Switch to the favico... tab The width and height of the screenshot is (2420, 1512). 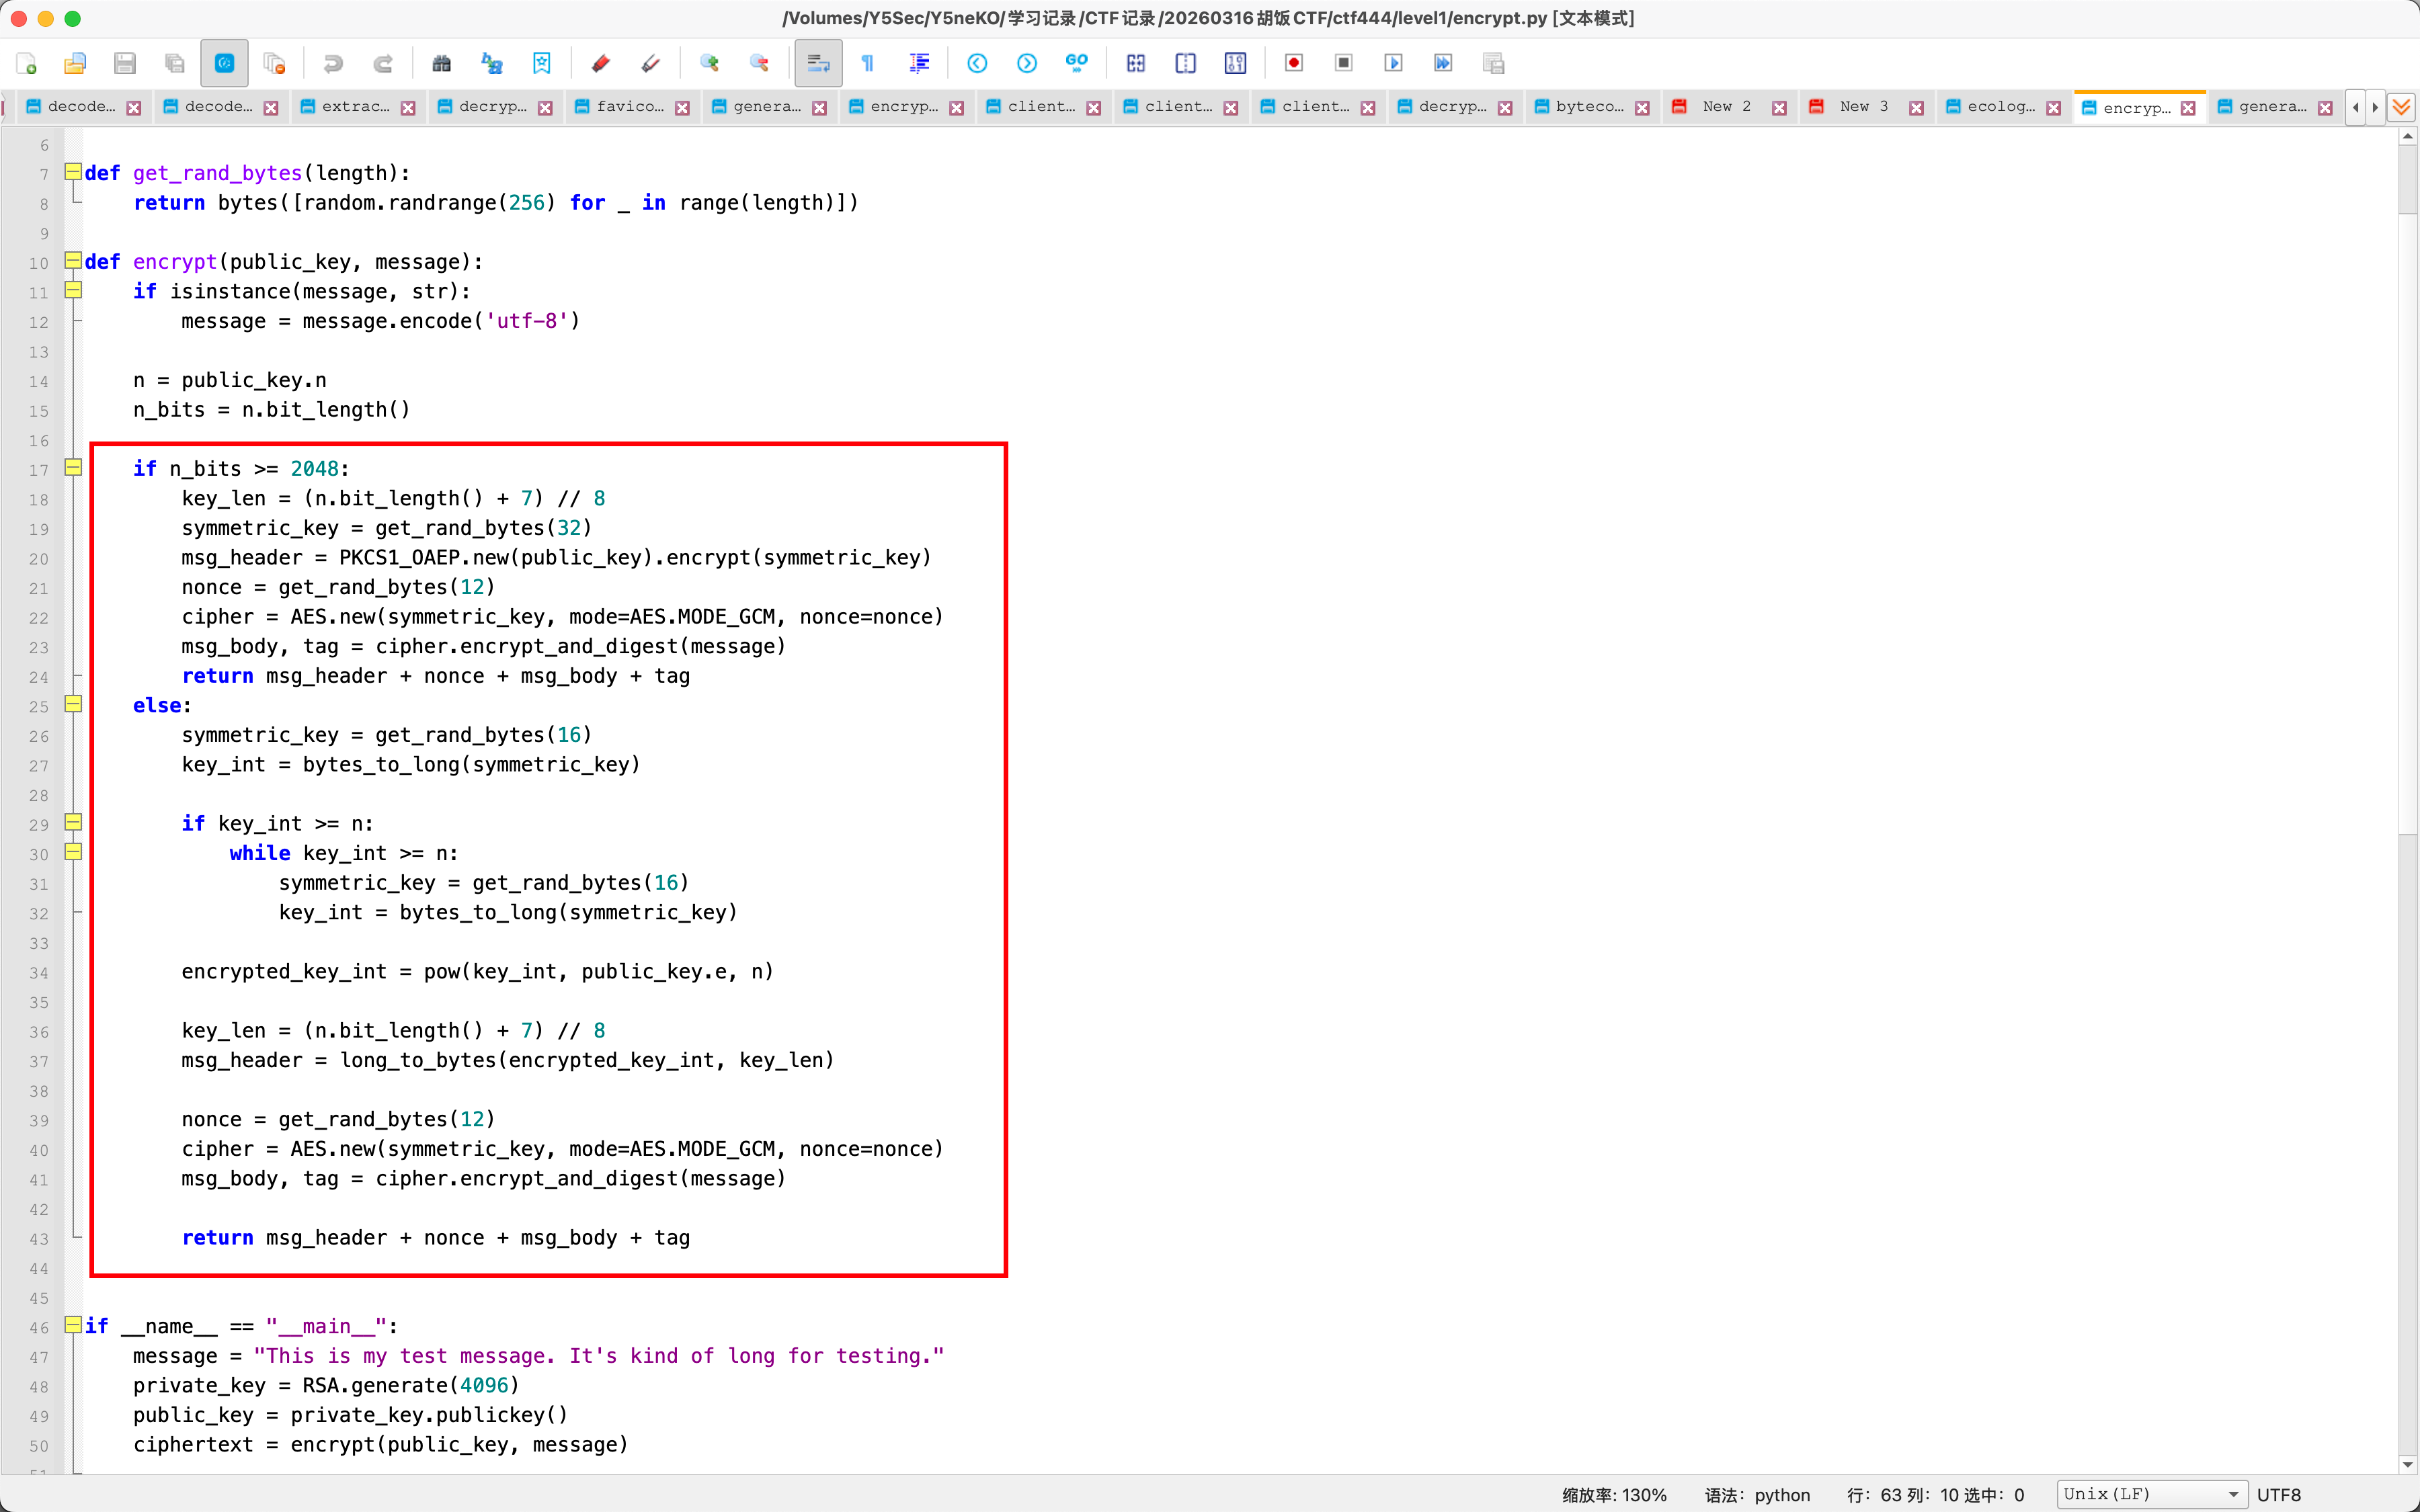coord(629,107)
